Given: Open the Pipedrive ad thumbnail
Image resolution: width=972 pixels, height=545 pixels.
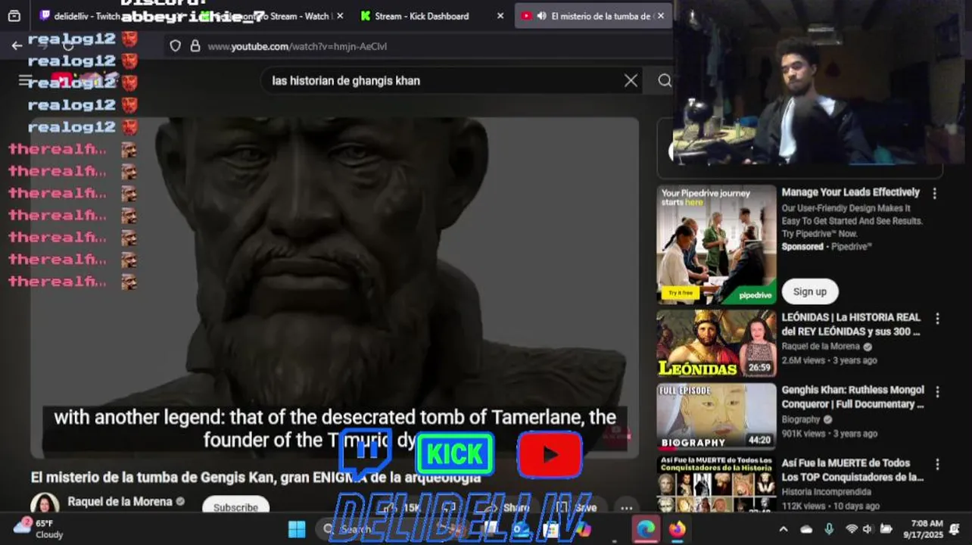Looking at the screenshot, I should tap(716, 244).
